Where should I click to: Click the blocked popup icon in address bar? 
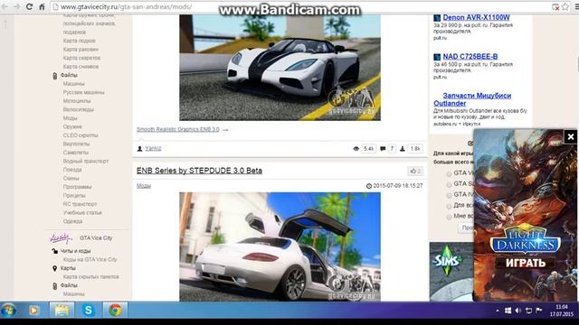coord(555,6)
